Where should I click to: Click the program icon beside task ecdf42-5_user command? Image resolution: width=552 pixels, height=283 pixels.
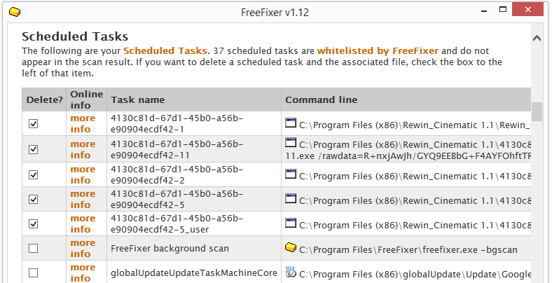pyautogui.click(x=291, y=223)
